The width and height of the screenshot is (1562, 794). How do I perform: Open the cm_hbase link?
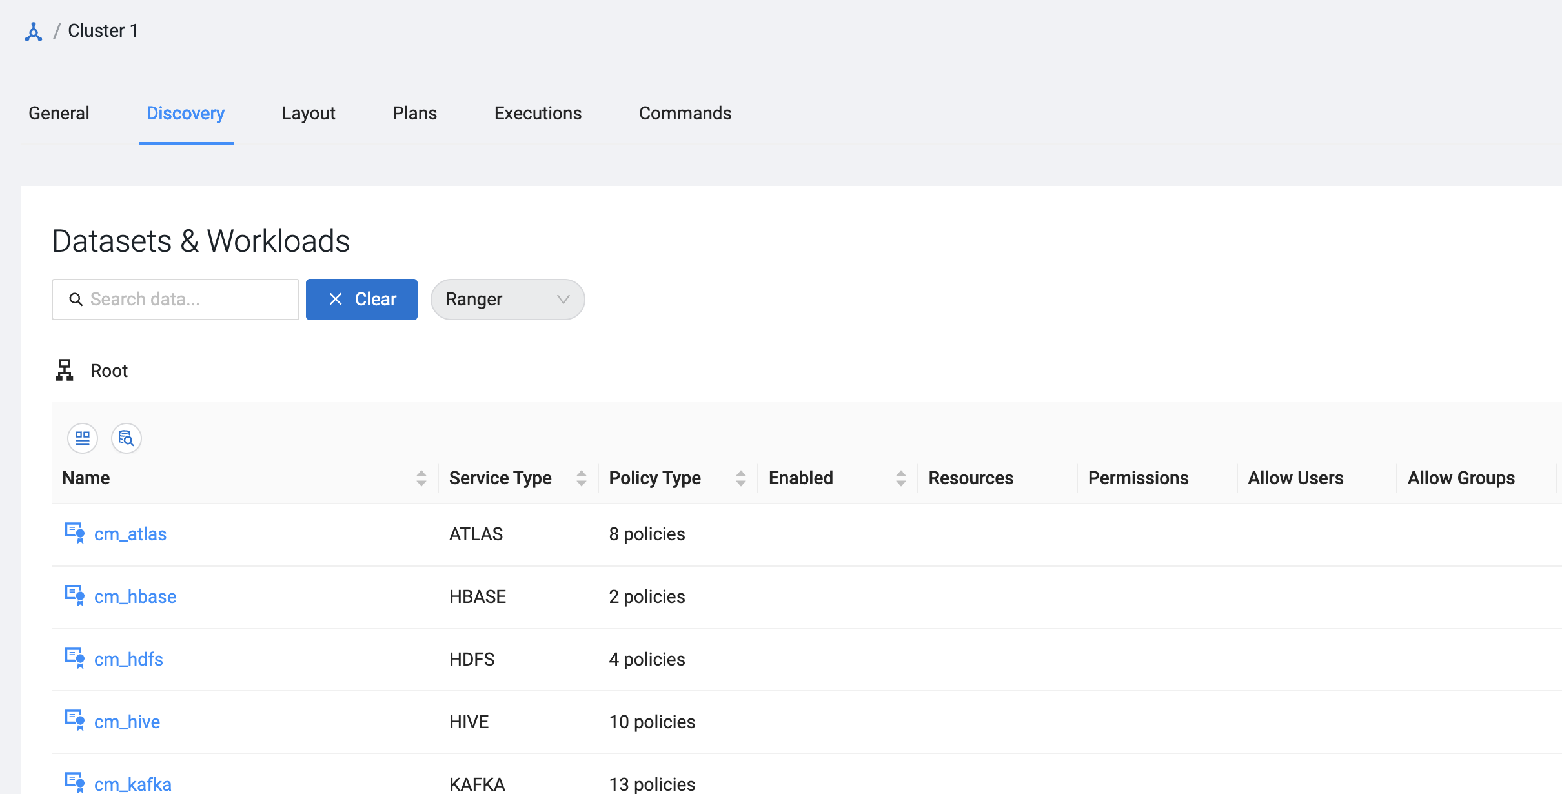(x=136, y=597)
